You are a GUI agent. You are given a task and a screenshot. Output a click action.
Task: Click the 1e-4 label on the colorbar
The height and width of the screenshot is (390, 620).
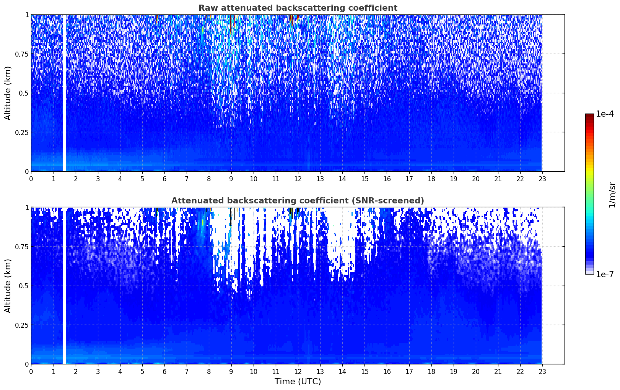coord(604,114)
